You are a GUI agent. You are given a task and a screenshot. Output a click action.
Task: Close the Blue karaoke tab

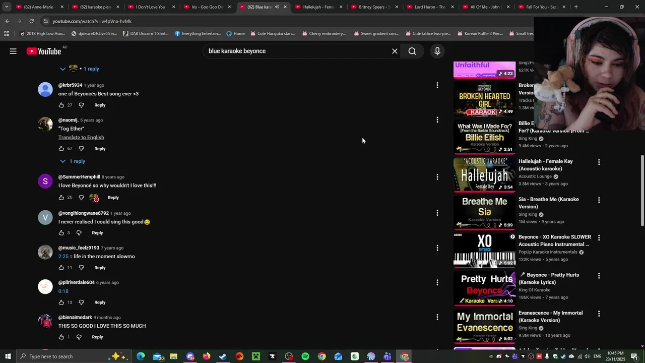pos(285,7)
